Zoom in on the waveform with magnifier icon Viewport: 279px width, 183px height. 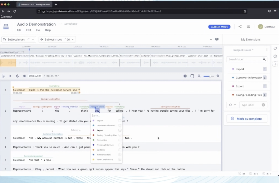coord(218,76)
